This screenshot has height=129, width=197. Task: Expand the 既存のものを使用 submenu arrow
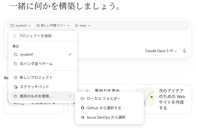(70, 96)
